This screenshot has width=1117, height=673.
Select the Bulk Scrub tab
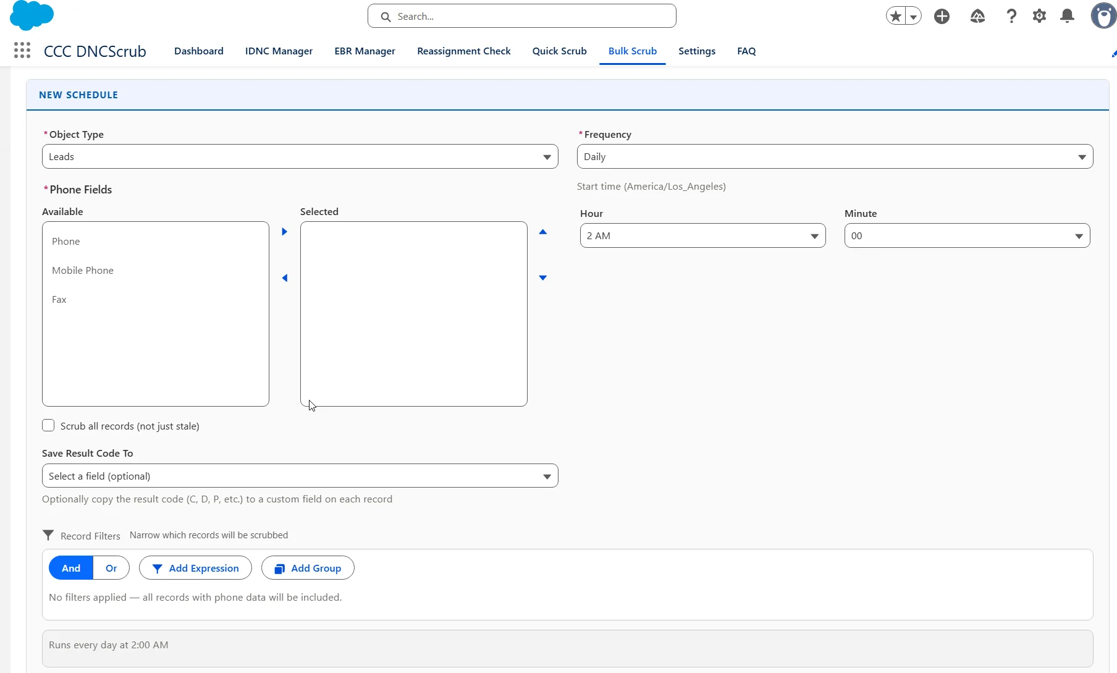click(x=633, y=51)
